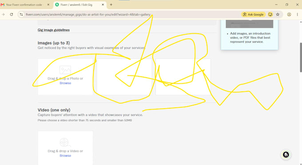This screenshot has height=165, width=302.
Task: Click the page vertical scrollbar thumb
Action: click(301, 57)
